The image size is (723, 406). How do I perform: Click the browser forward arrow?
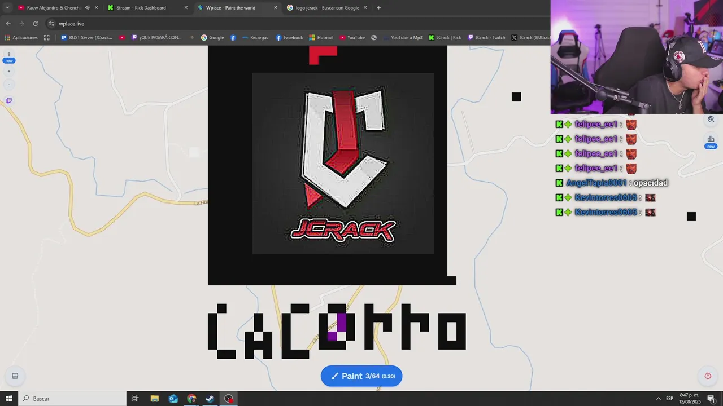[21, 24]
